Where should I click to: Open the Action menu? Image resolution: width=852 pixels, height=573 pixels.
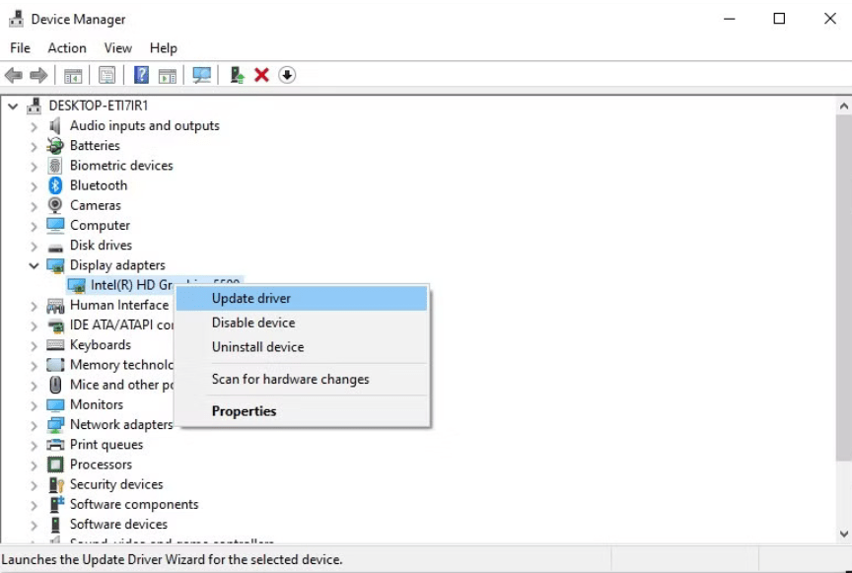tap(66, 47)
